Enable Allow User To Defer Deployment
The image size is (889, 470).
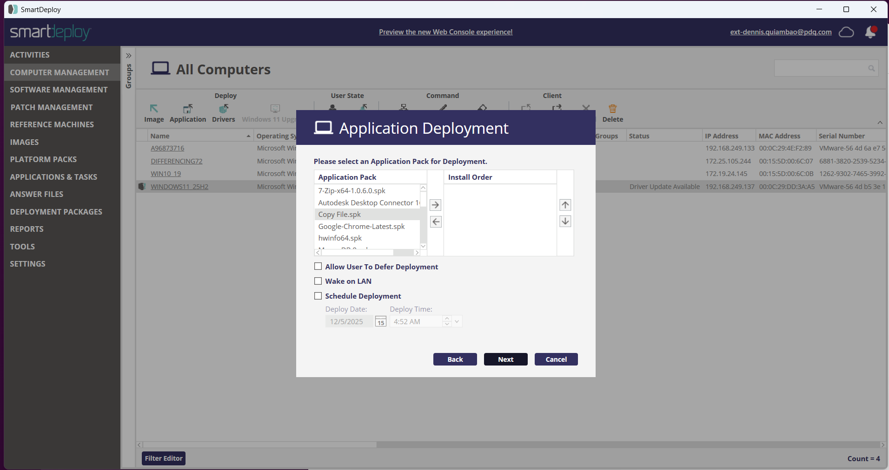click(318, 267)
